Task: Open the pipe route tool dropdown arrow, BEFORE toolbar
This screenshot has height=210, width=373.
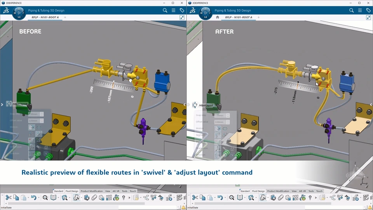Action: pyautogui.click(x=81, y=198)
